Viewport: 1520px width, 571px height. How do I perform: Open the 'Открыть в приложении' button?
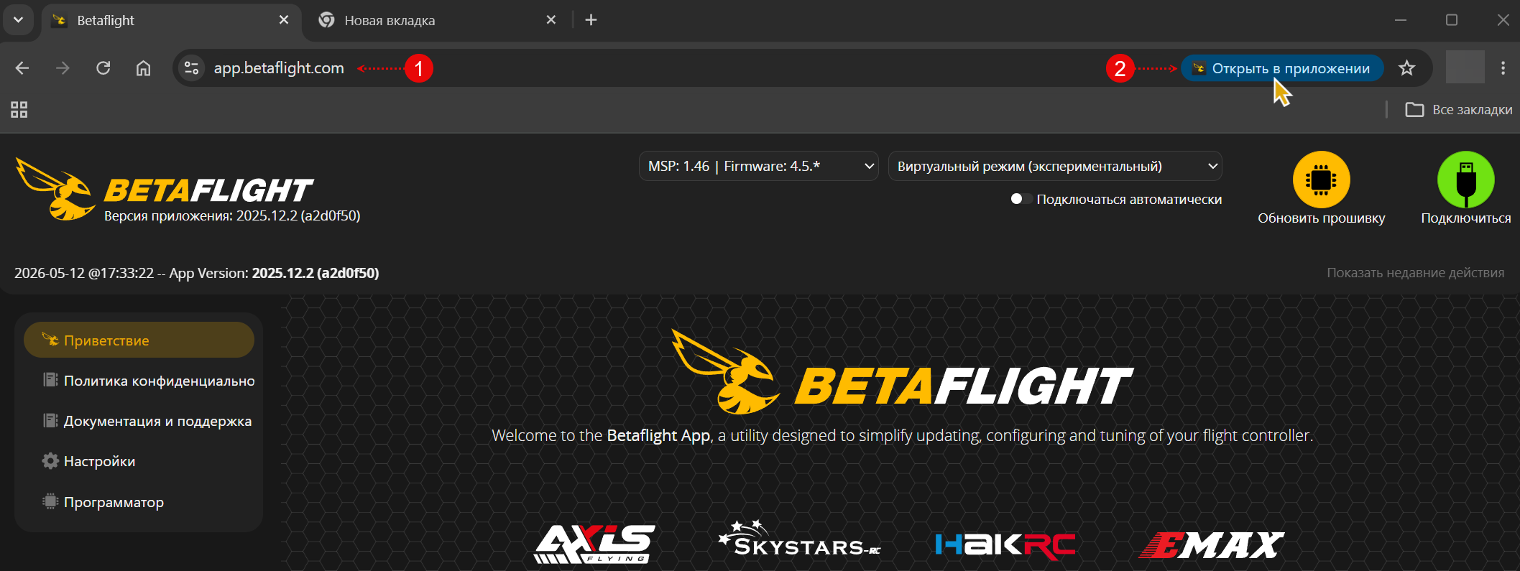pyautogui.click(x=1282, y=68)
